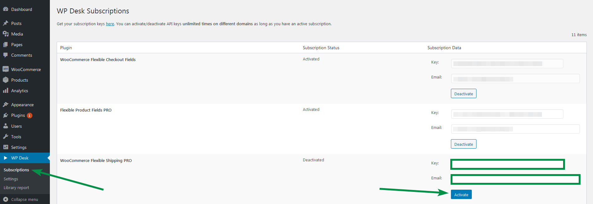Expand the WP Desk menu arrow

click(6, 158)
